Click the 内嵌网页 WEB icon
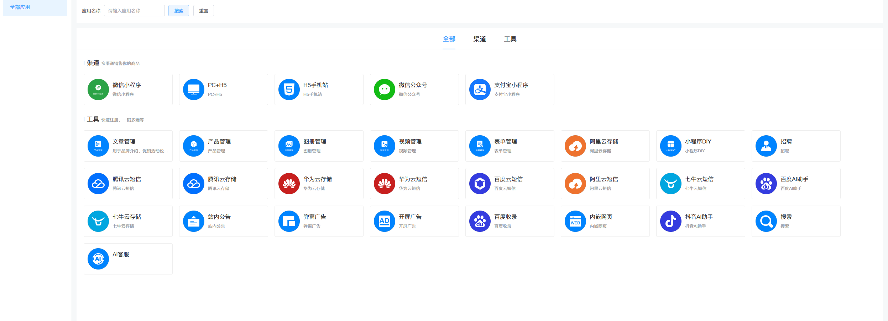Image resolution: width=888 pixels, height=321 pixels. [575, 221]
